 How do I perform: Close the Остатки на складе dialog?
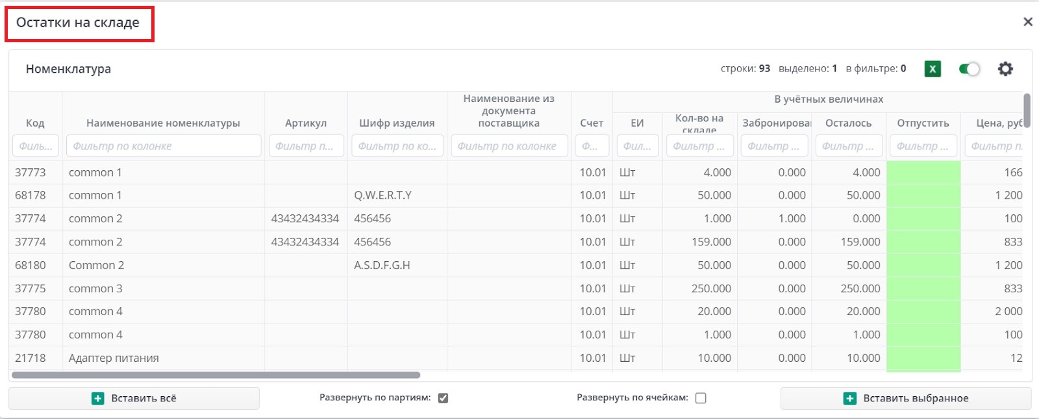click(1028, 22)
